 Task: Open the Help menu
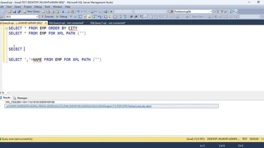click(68, 7)
